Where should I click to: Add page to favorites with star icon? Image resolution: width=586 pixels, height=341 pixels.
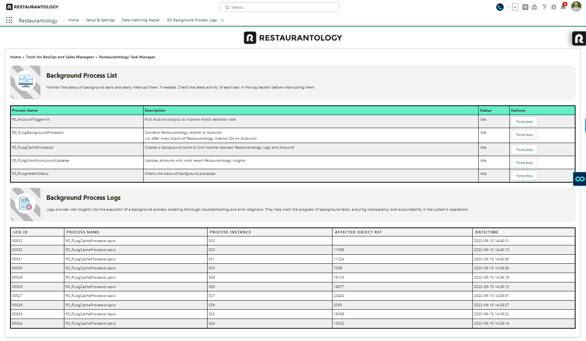(509, 7)
